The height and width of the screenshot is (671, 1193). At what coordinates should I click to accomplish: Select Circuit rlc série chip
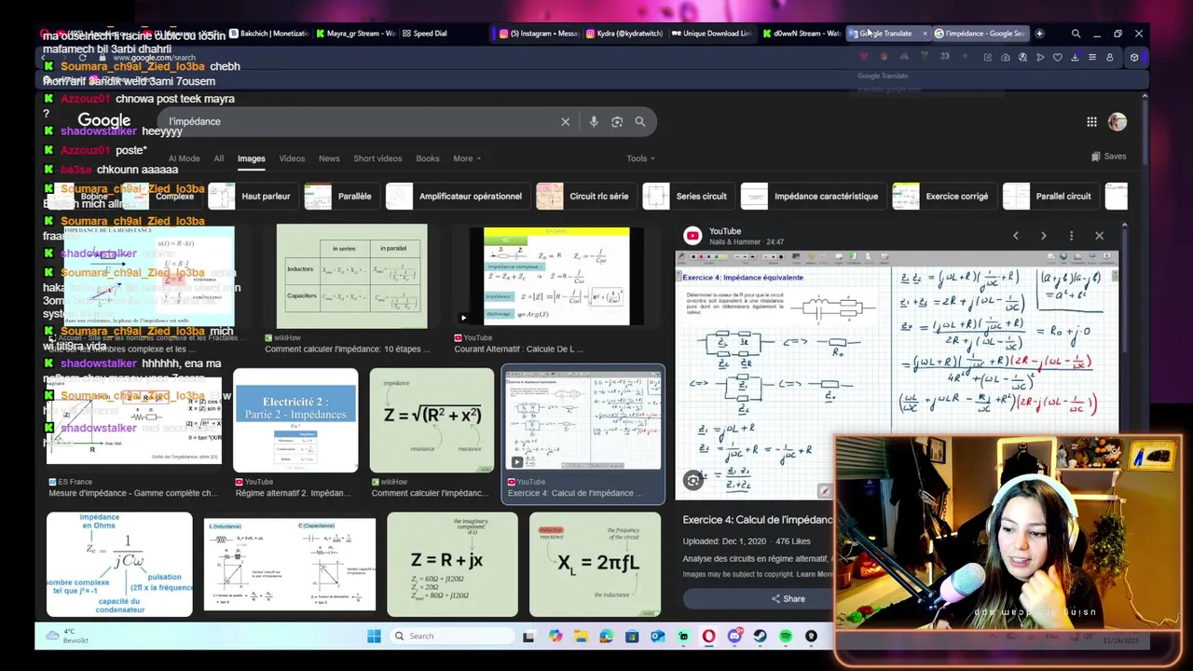pyautogui.click(x=585, y=197)
